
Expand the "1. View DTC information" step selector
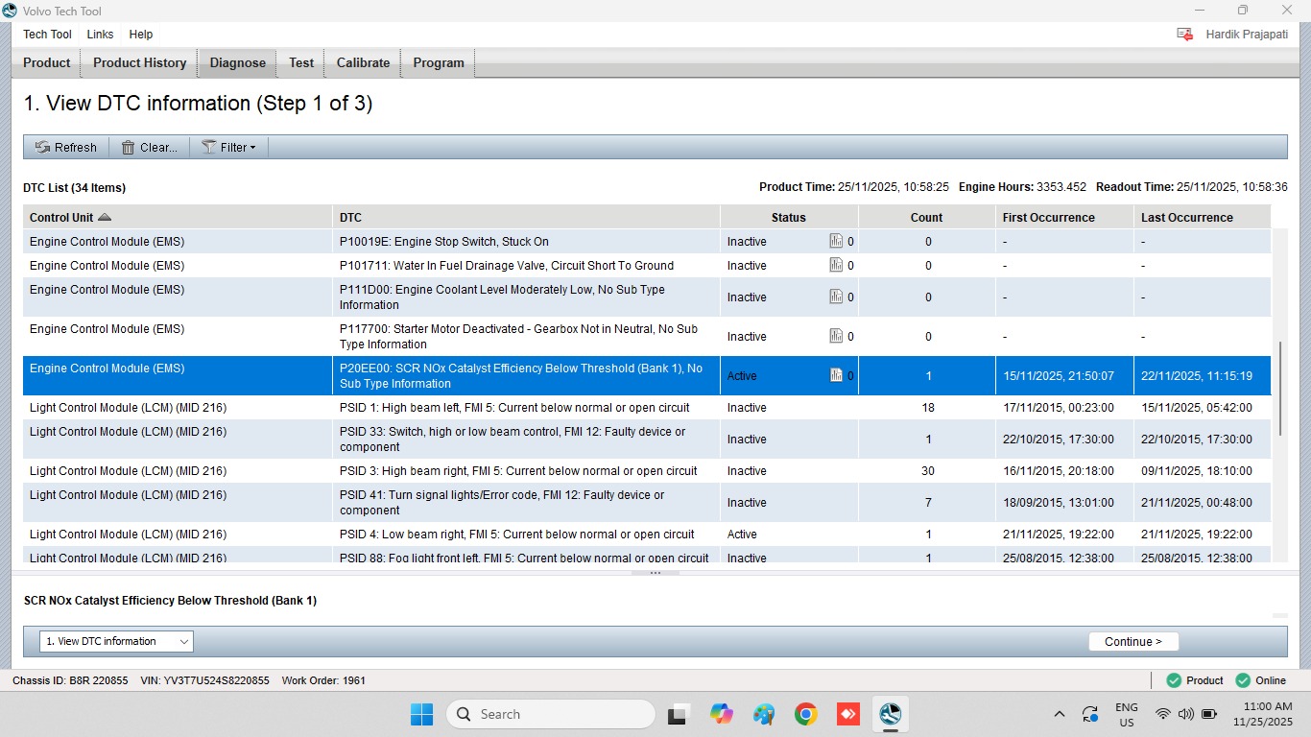(116, 642)
